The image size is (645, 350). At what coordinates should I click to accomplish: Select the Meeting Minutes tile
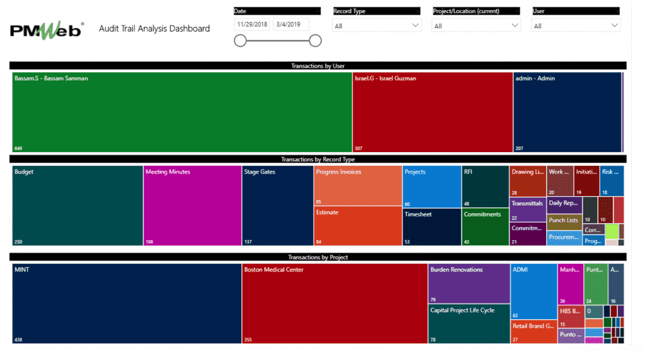(192, 205)
